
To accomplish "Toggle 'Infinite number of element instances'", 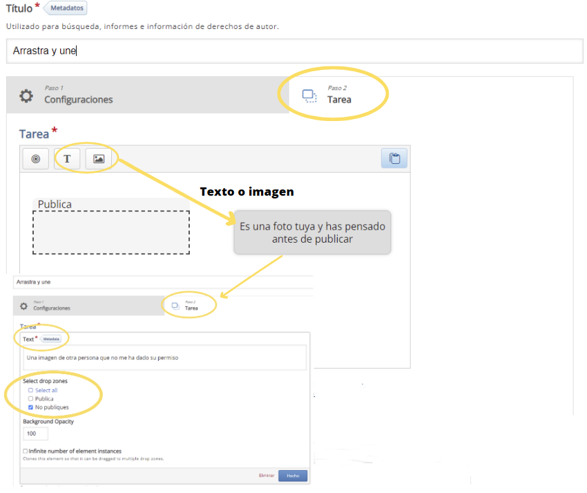I will point(25,452).
